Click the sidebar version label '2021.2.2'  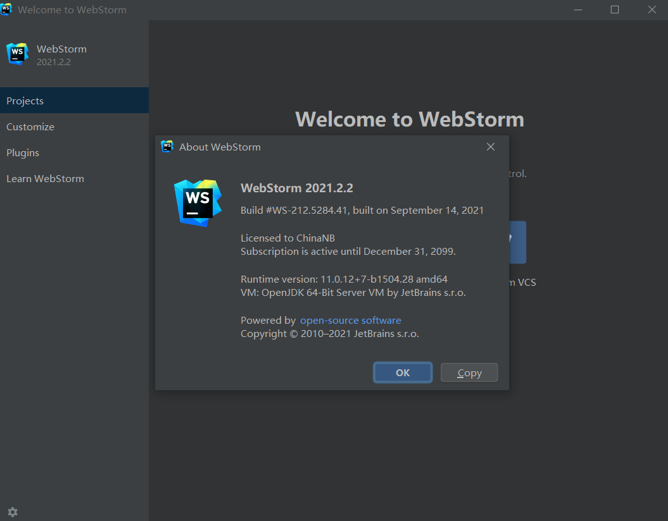[x=54, y=62]
